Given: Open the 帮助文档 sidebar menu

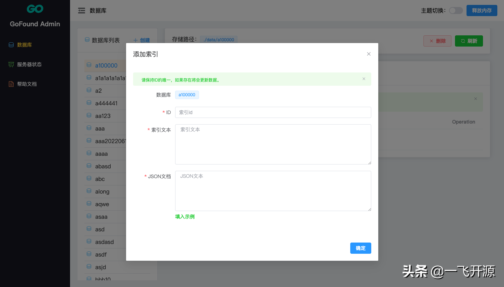Looking at the screenshot, I should (x=35, y=84).
